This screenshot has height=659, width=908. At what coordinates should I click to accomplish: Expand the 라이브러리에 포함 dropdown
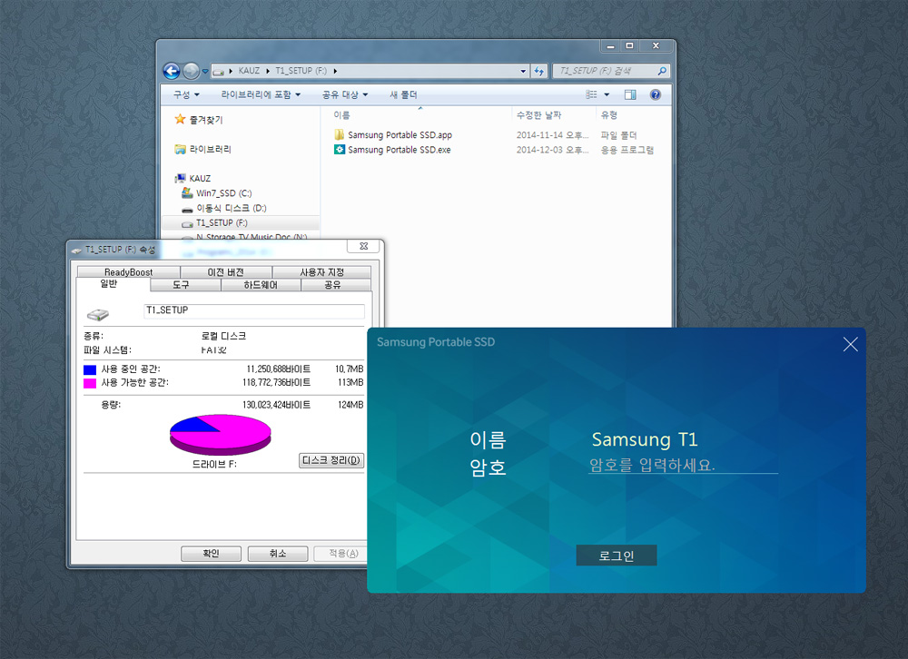tap(262, 94)
